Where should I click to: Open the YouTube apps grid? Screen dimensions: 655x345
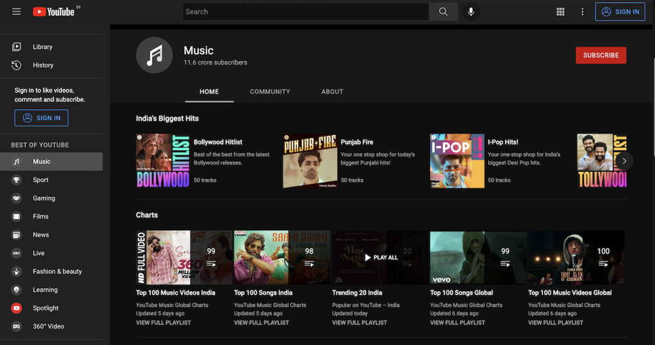560,11
